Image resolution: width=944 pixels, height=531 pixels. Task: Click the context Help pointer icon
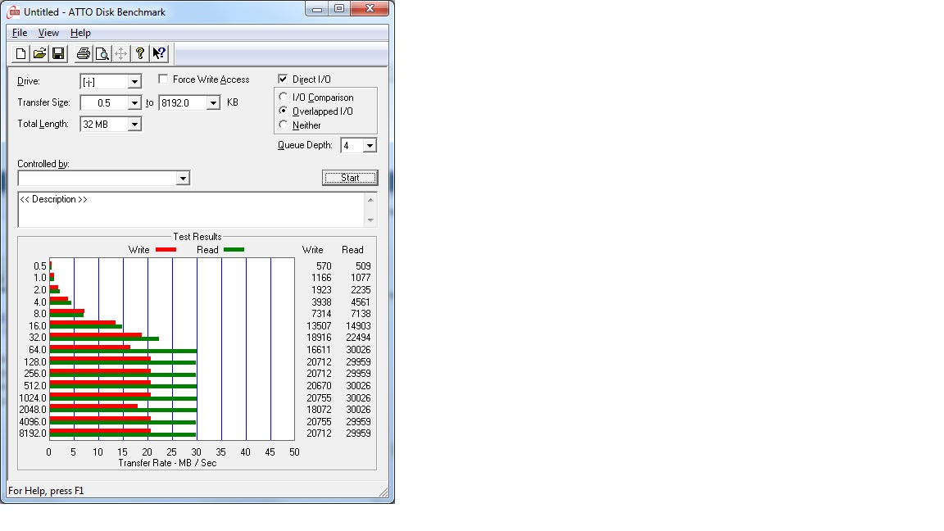click(x=159, y=54)
